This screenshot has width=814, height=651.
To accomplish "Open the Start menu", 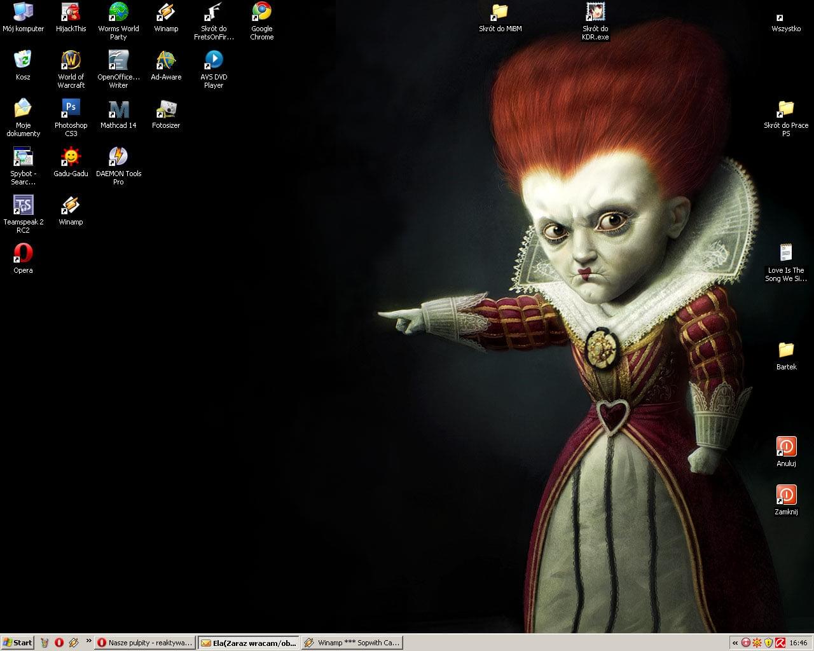I will pos(18,643).
